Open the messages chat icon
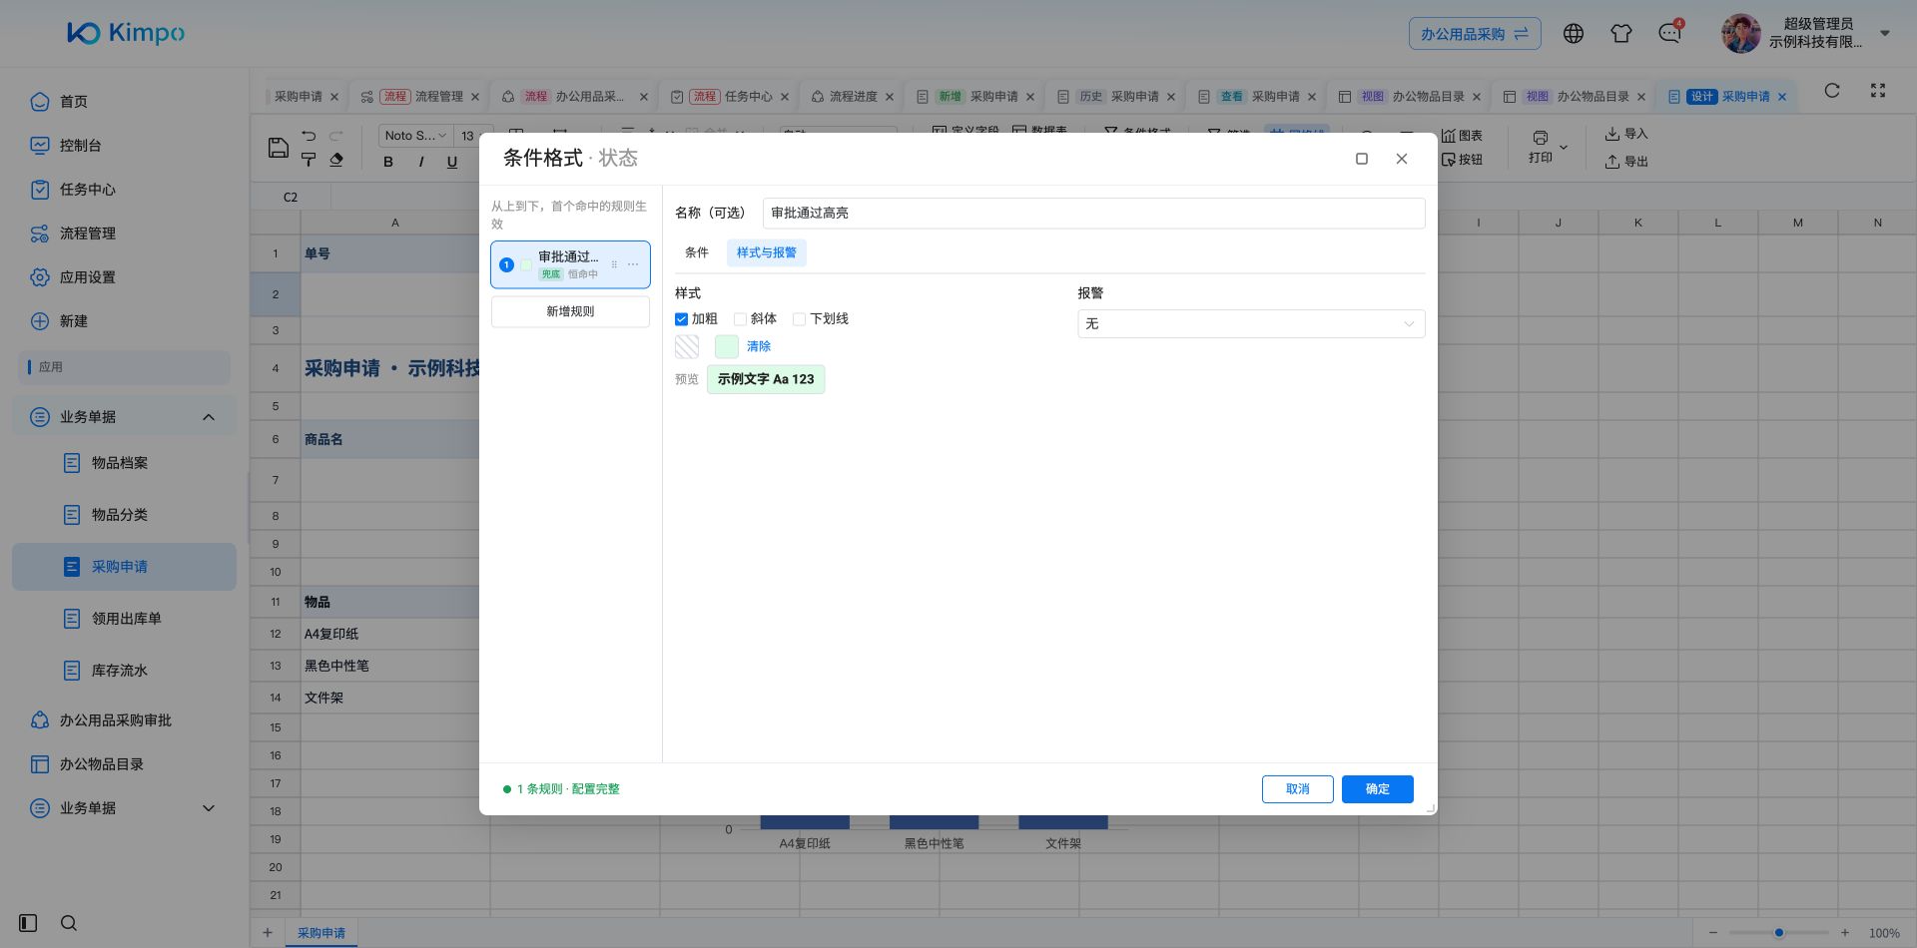Screen dimensions: 1917x948 [1669, 34]
